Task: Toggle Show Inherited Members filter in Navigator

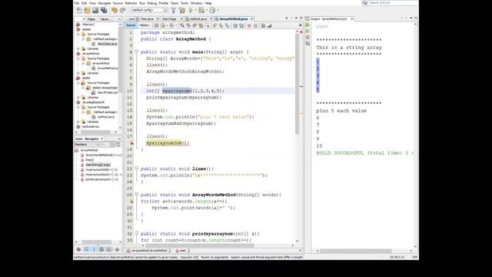Action: point(78,249)
